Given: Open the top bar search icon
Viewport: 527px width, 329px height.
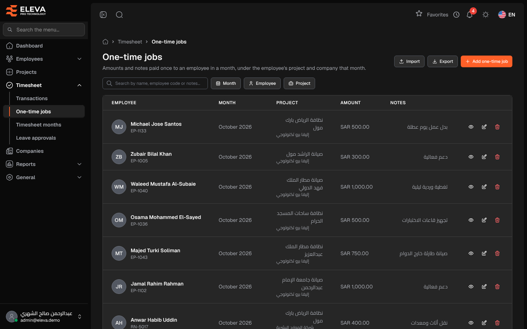Looking at the screenshot, I should pos(119,15).
